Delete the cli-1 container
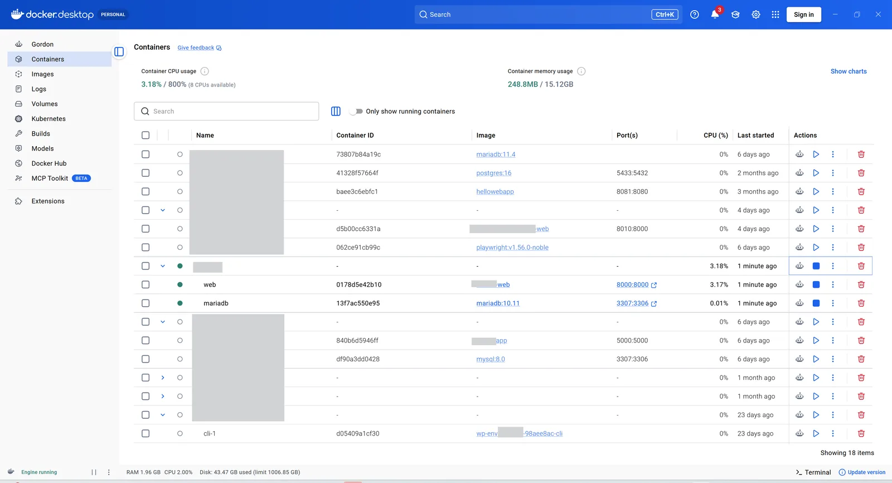This screenshot has width=892, height=483. point(861,433)
